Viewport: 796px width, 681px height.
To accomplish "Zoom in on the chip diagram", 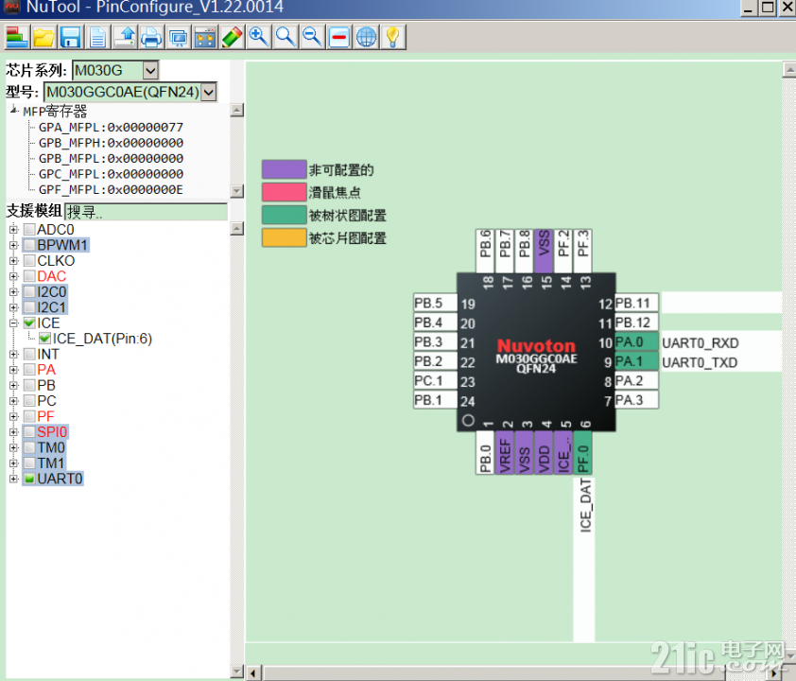I will click(259, 37).
